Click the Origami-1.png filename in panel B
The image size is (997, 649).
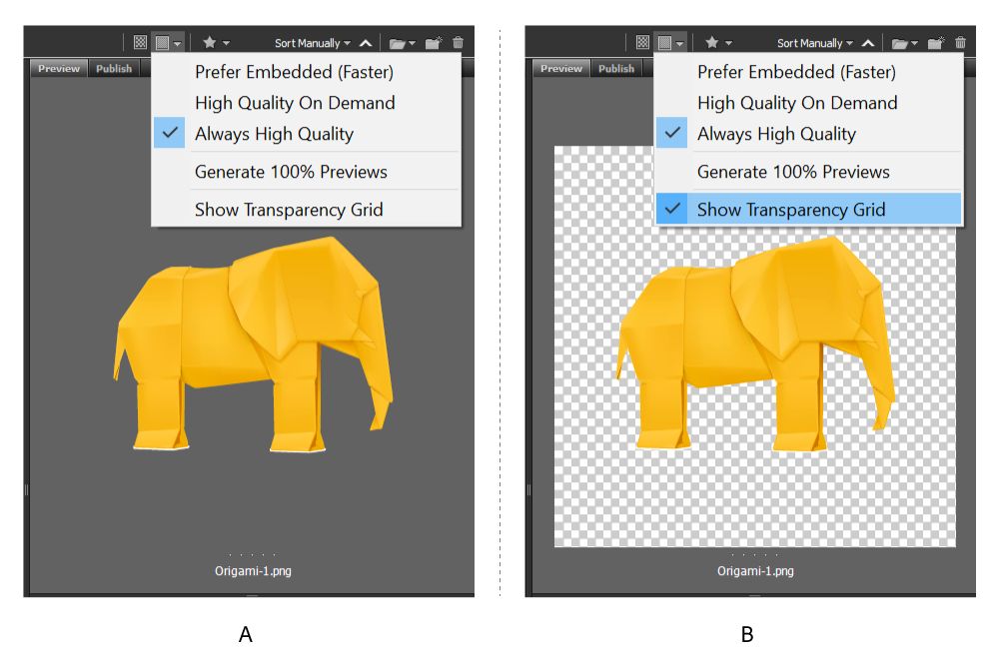[x=755, y=571]
